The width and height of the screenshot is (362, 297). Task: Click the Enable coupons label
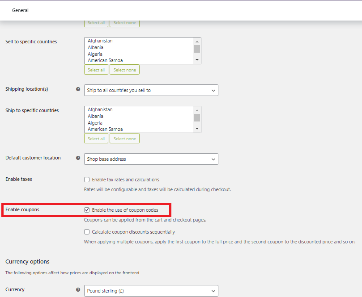(22, 209)
